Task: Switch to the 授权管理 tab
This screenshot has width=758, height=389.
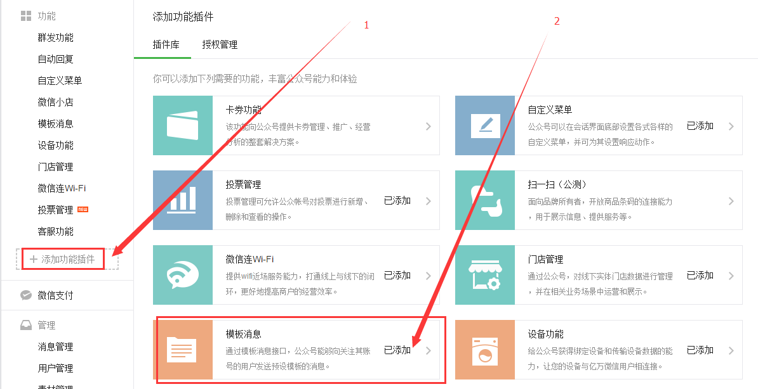Action: point(220,45)
